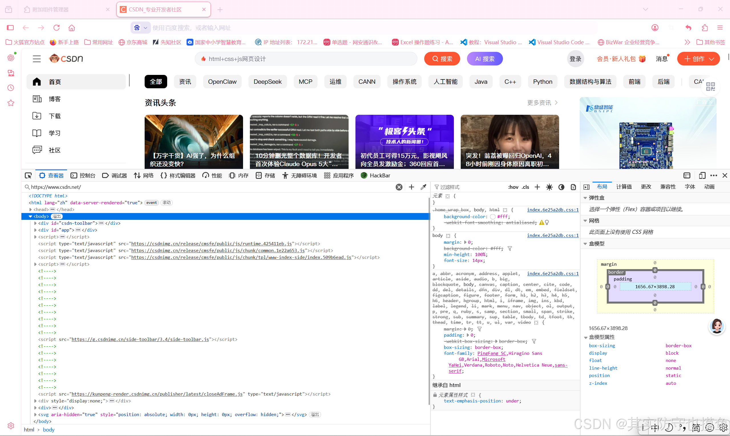Click the 登录 login button
Viewport: 730px width, 436px height.
575,59
